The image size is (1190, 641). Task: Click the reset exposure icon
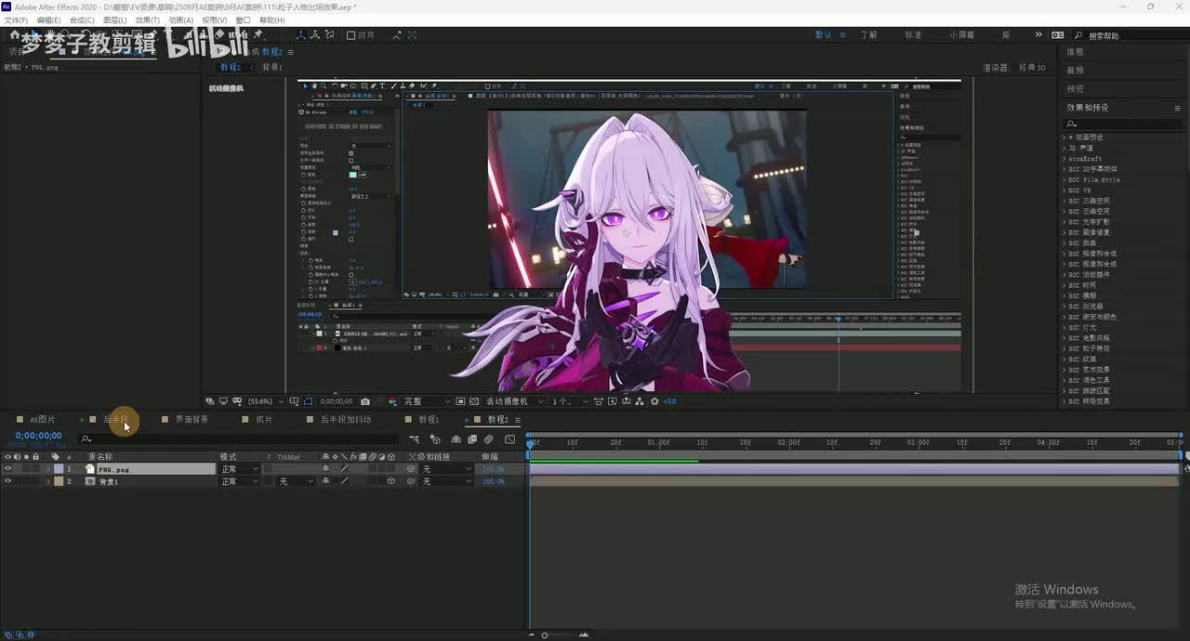point(654,401)
